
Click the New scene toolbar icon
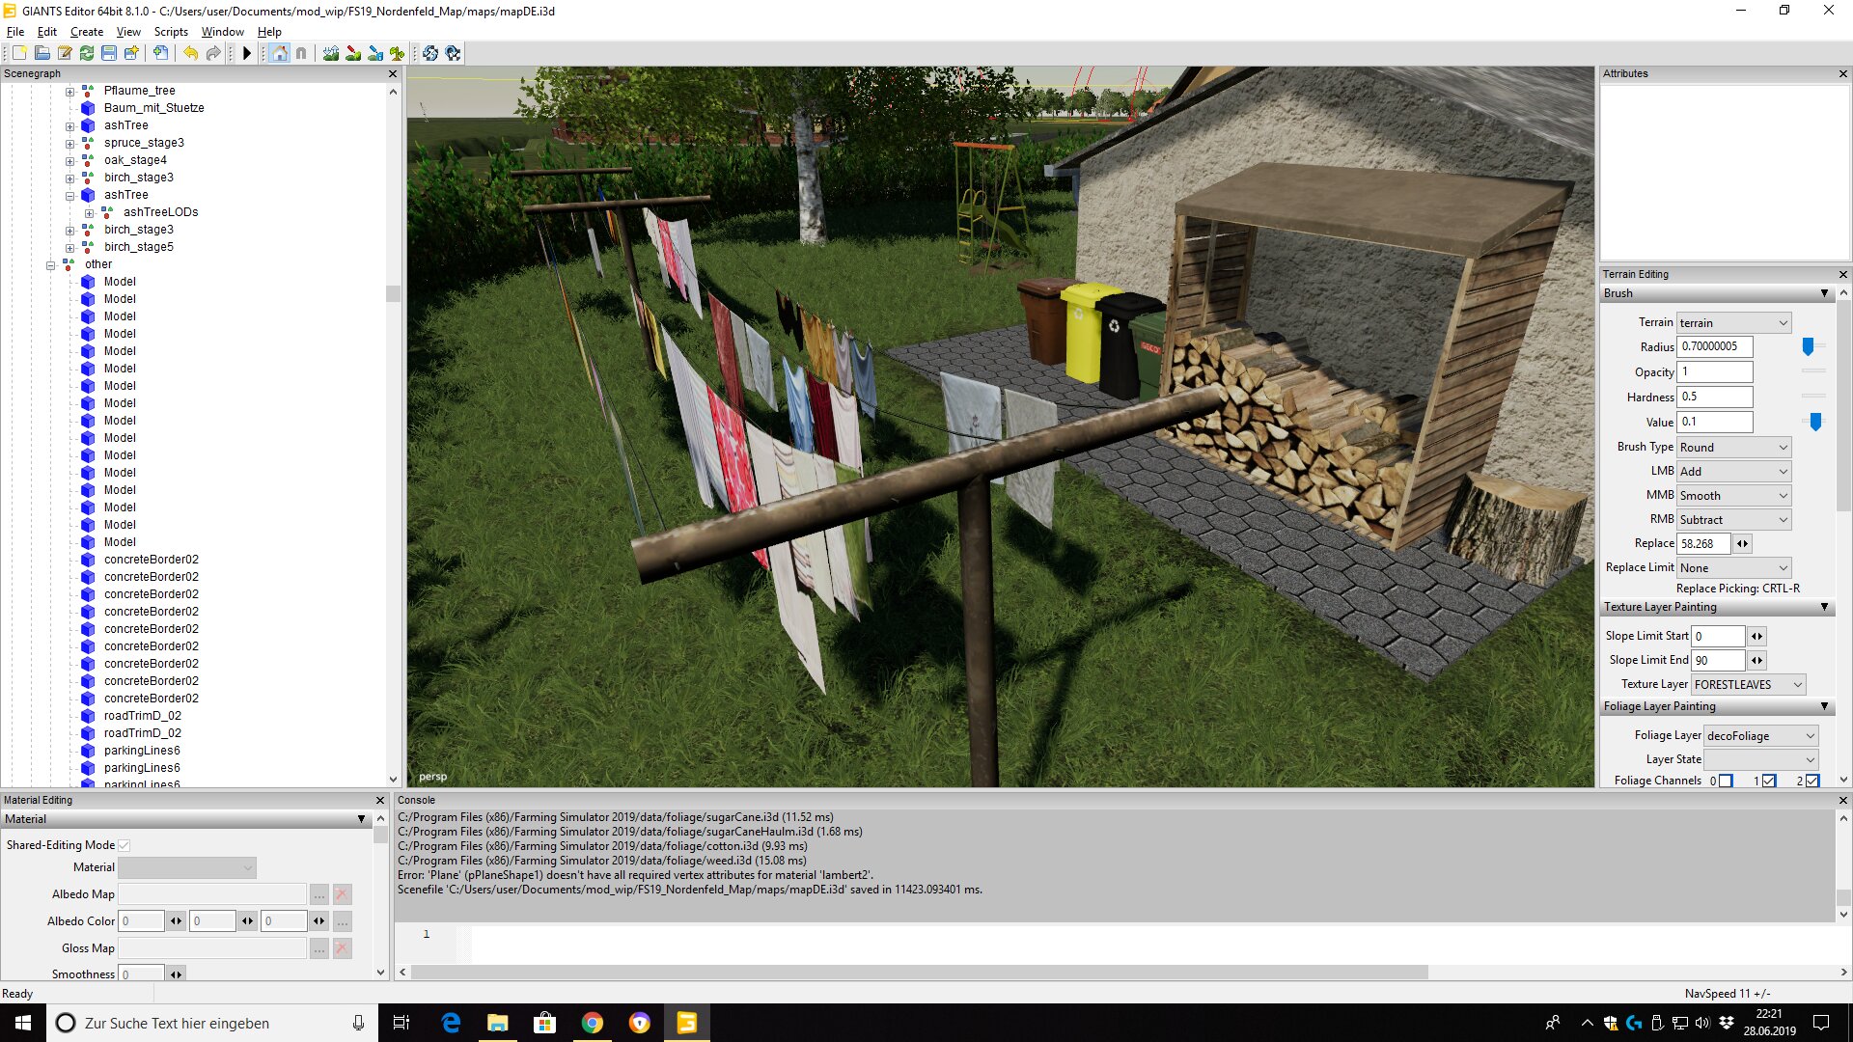[19, 53]
